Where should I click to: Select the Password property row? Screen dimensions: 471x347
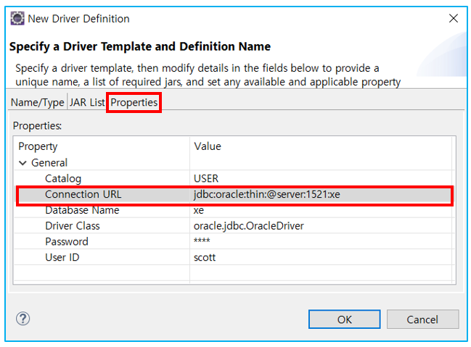click(234, 241)
